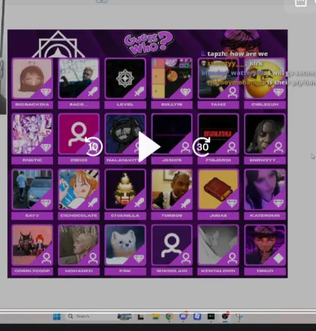Click the Guess Who? title logo
The width and height of the screenshot is (316, 331).
coord(148,43)
